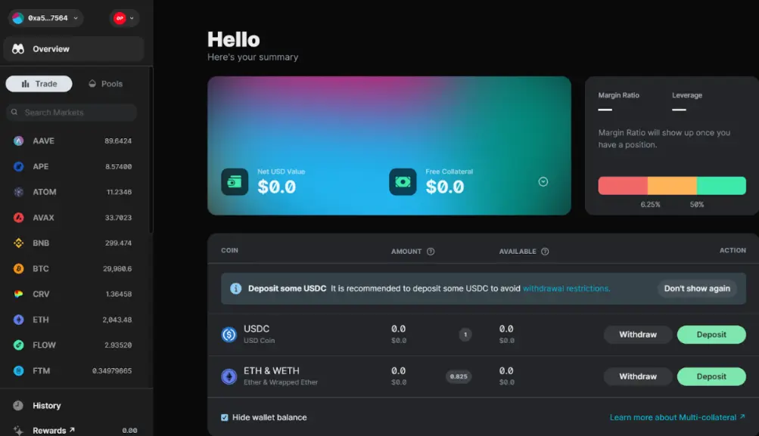Switch to the Pools tab
Image resolution: width=759 pixels, height=436 pixels.
tap(105, 84)
